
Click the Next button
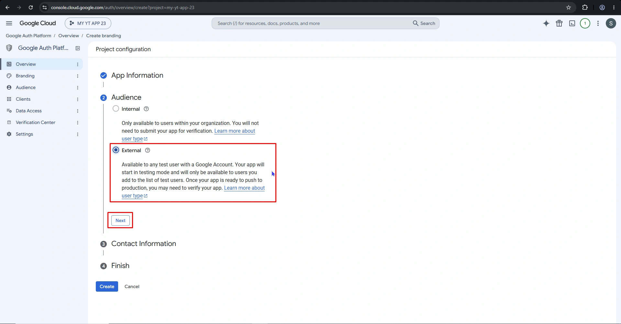coord(120,220)
